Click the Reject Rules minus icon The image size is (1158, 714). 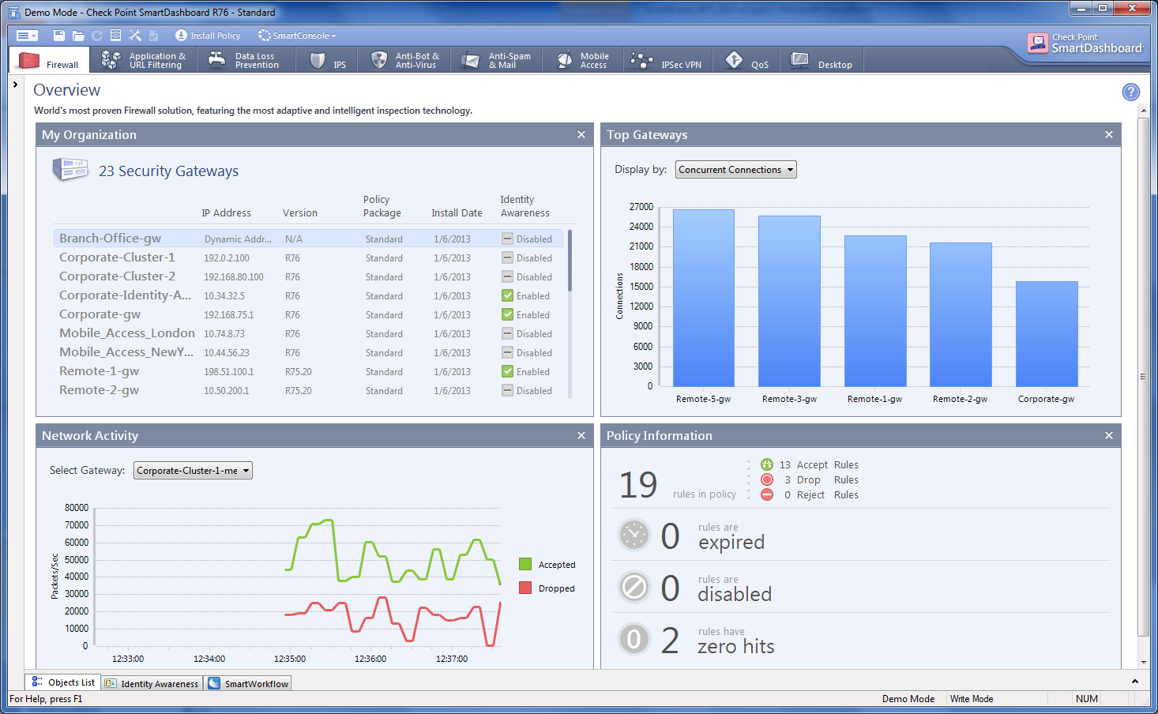767,494
